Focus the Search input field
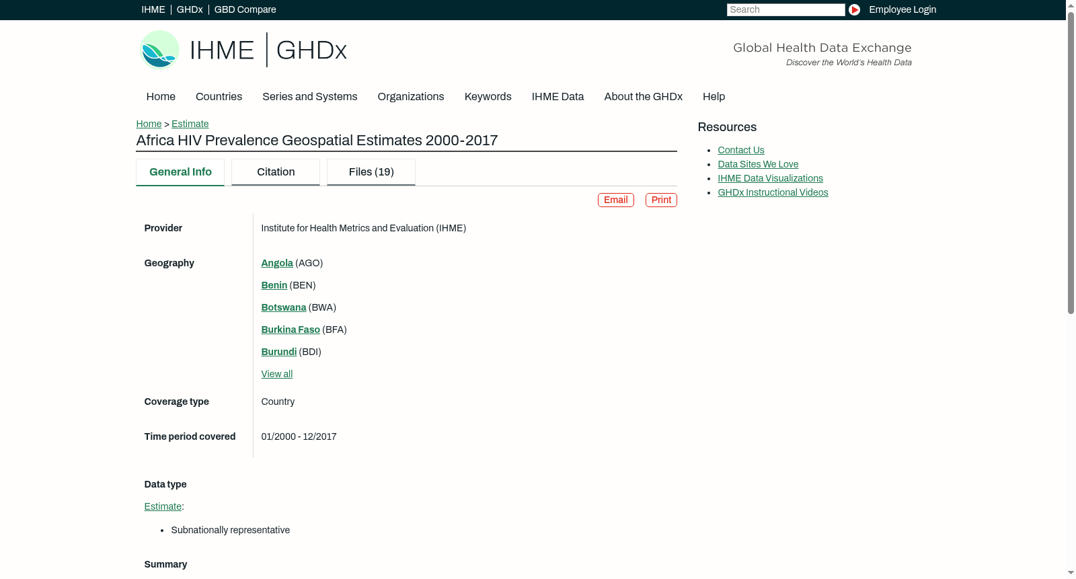 click(785, 9)
